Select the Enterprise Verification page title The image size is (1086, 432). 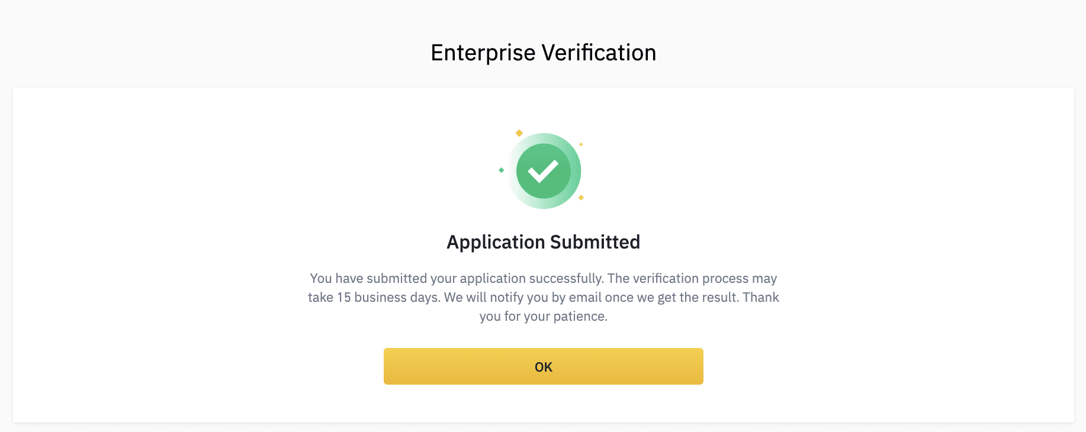click(543, 53)
